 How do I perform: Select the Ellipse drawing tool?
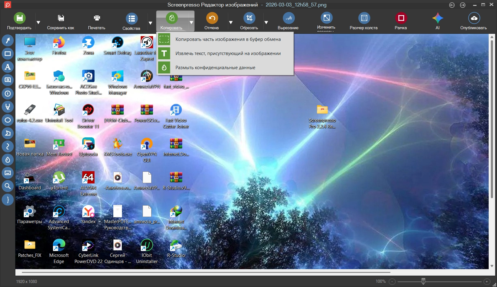(x=8, y=120)
